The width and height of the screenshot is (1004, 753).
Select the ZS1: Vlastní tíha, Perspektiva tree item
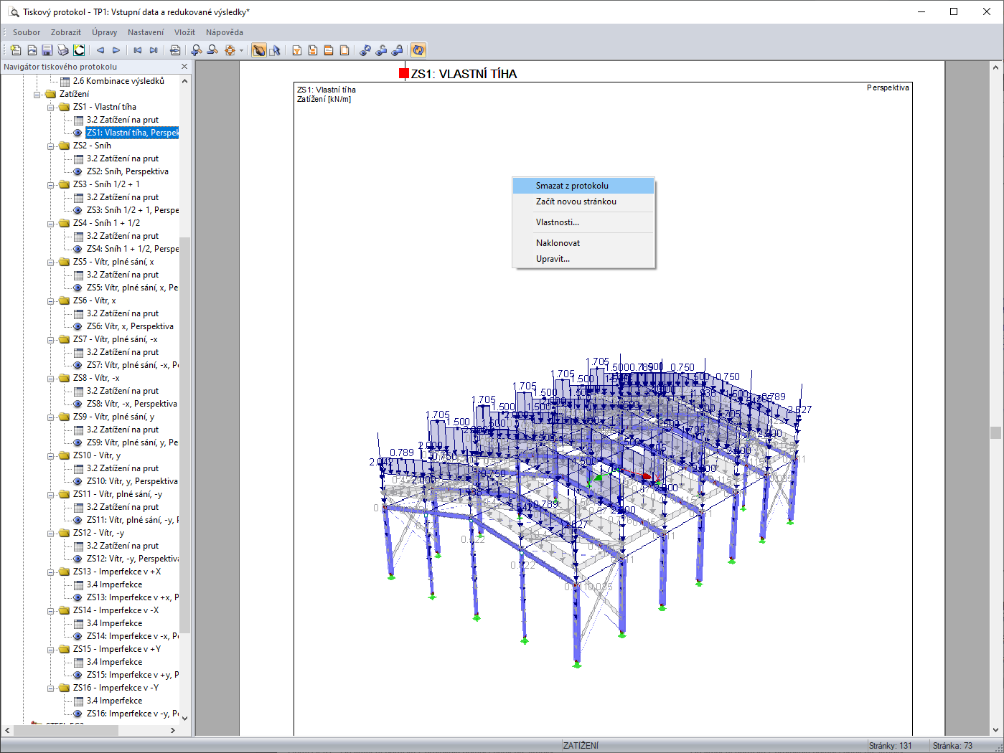click(x=132, y=133)
